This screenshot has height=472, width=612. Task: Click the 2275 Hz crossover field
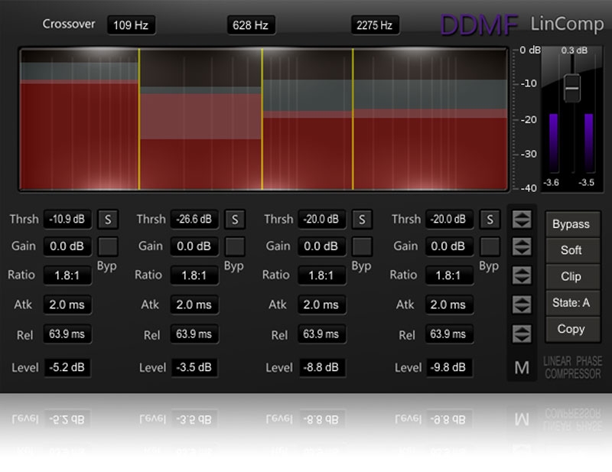tap(375, 25)
